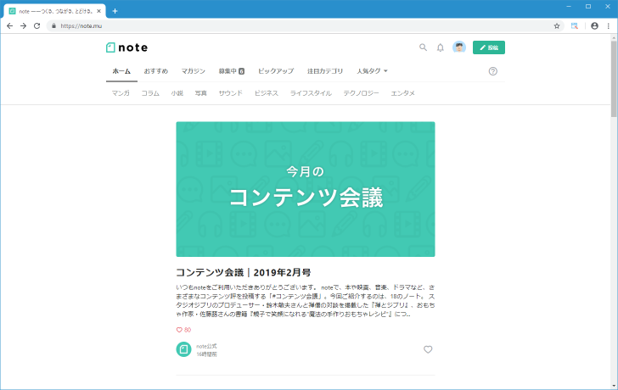Go back in browser history

10,26
